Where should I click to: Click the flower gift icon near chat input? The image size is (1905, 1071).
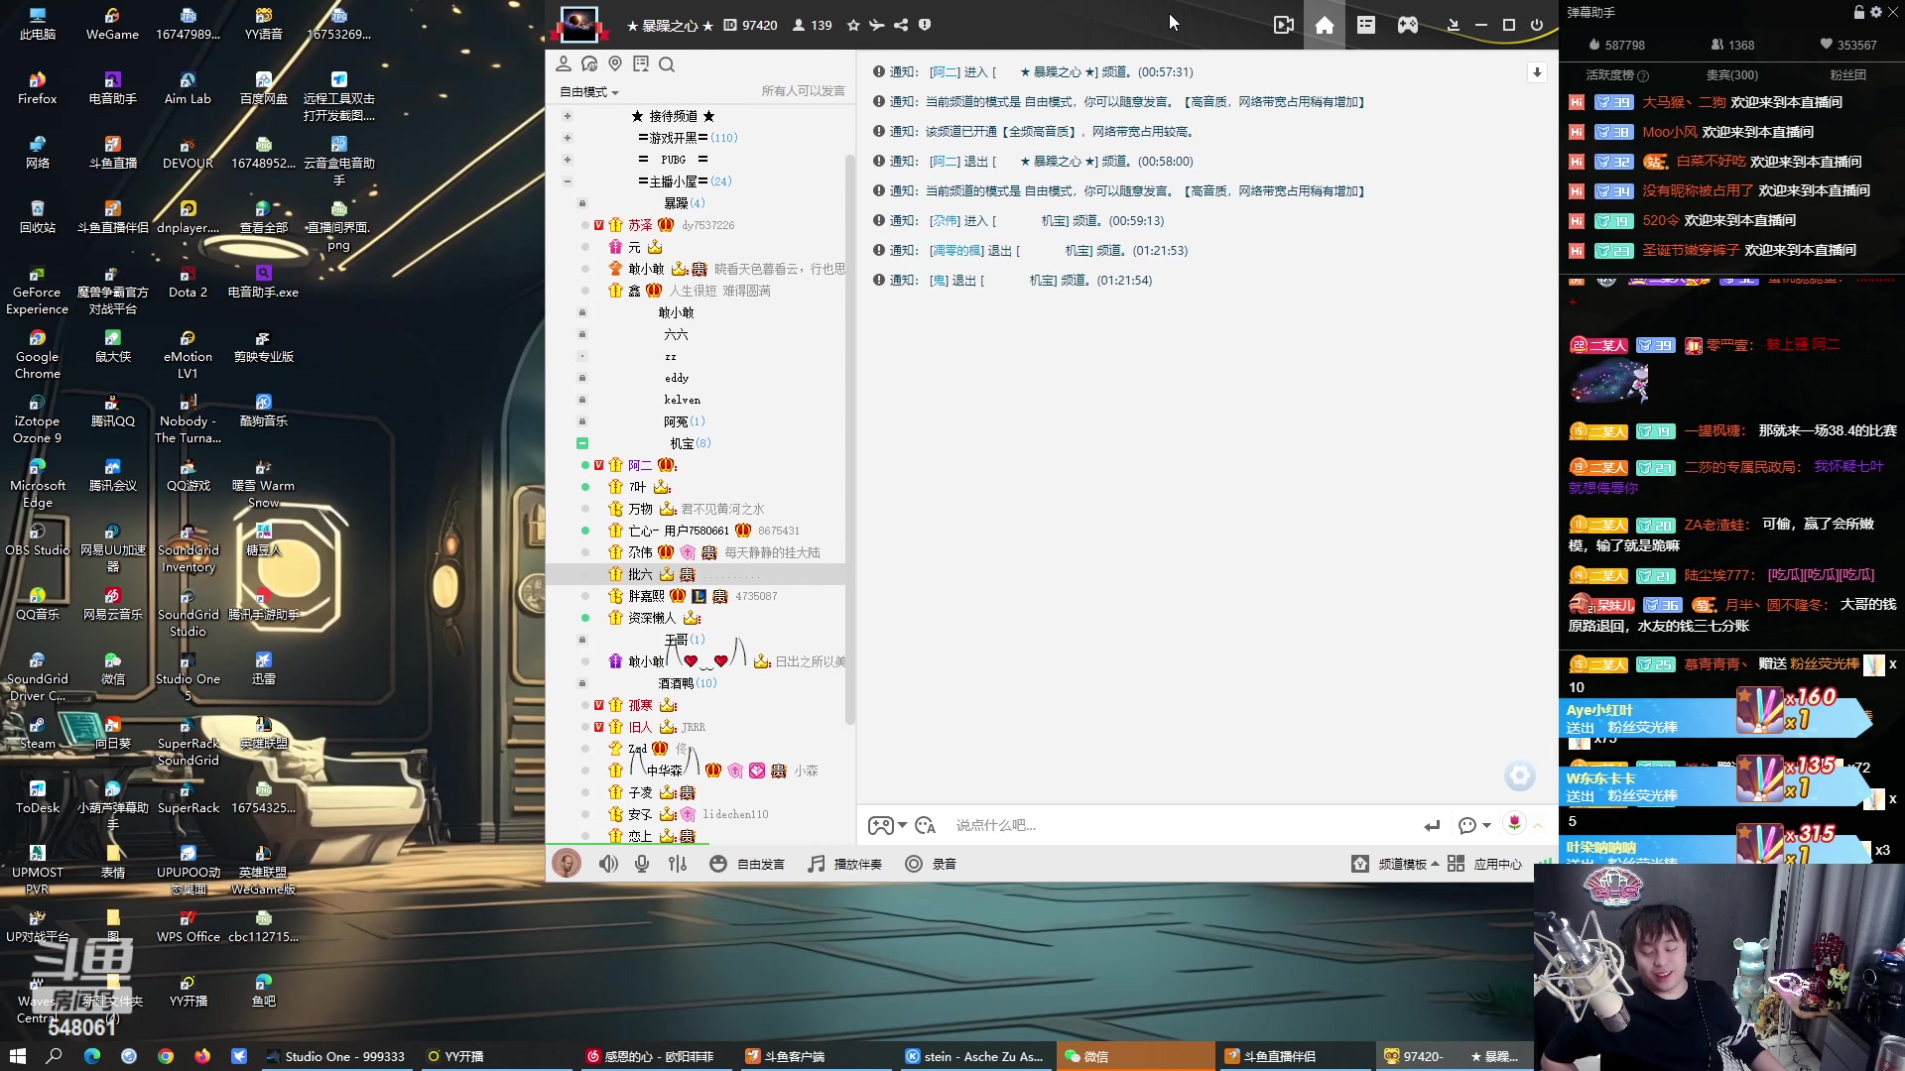coord(1514,822)
